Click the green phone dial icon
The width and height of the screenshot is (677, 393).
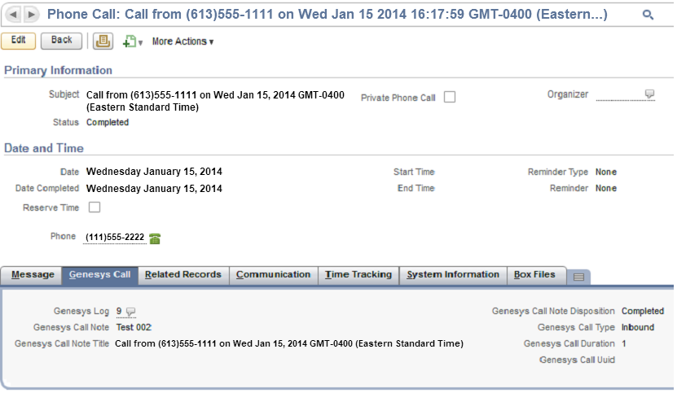pyautogui.click(x=155, y=238)
